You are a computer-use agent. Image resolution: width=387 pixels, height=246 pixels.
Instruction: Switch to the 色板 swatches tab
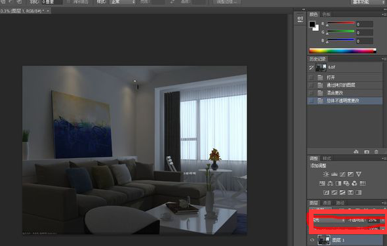point(326,14)
